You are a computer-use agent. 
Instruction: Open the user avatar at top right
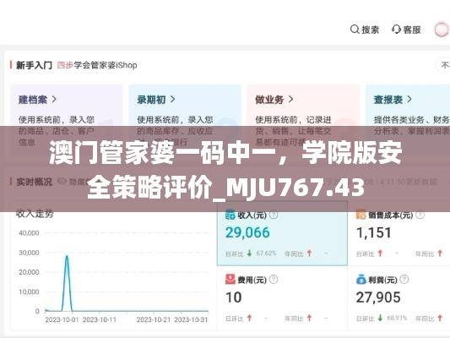click(x=442, y=30)
